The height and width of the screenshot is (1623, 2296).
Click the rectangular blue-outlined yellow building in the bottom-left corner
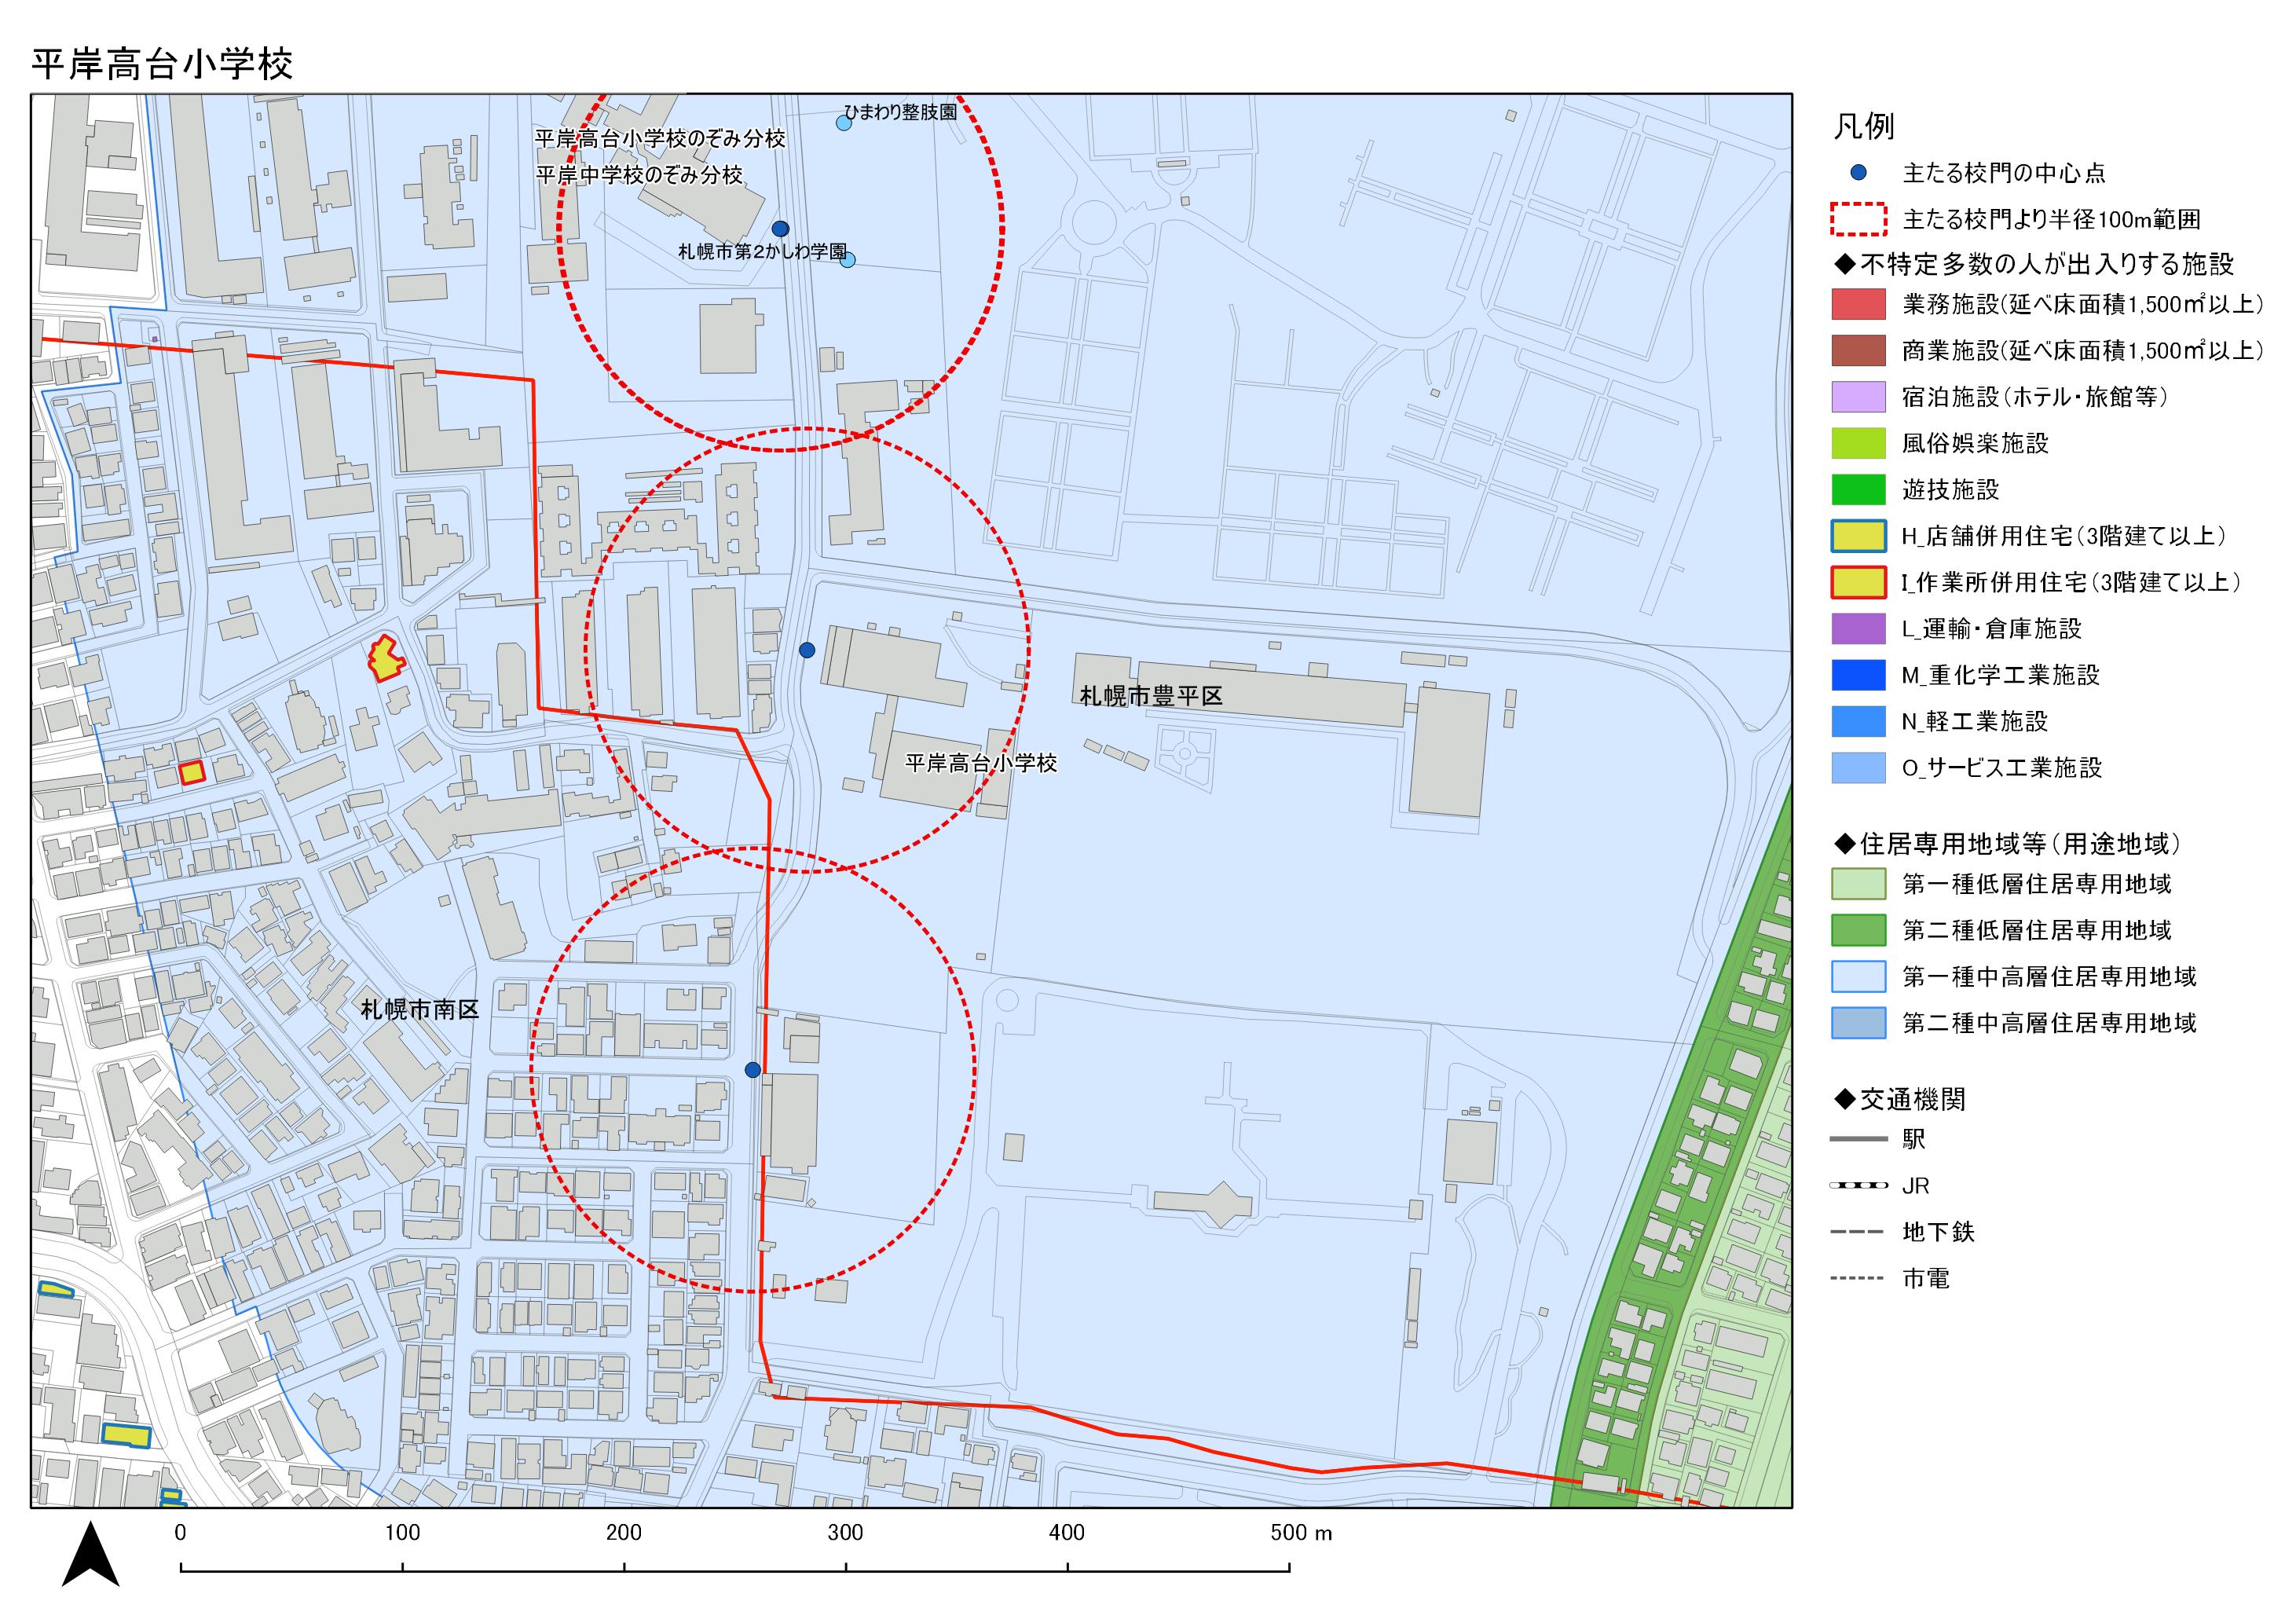(126, 1435)
